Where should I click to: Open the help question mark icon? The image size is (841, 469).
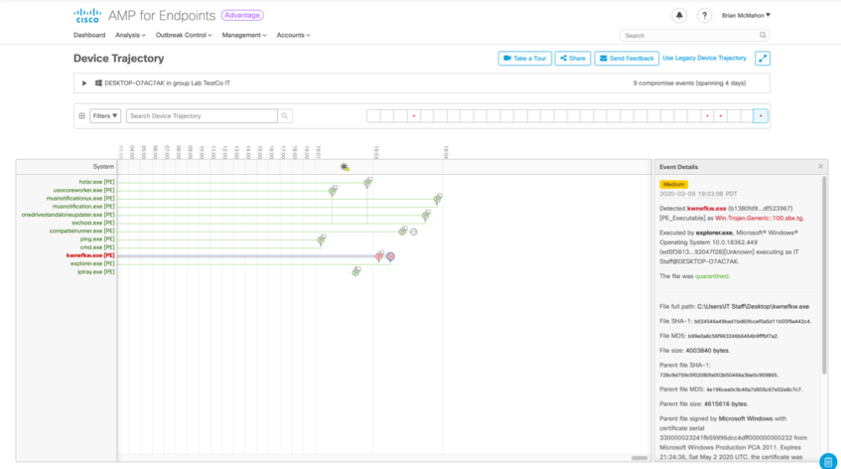click(704, 16)
